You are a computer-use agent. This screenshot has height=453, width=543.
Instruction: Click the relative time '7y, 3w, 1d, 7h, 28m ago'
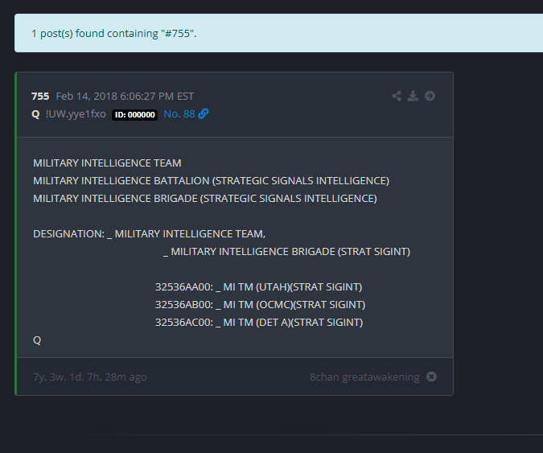(x=90, y=377)
